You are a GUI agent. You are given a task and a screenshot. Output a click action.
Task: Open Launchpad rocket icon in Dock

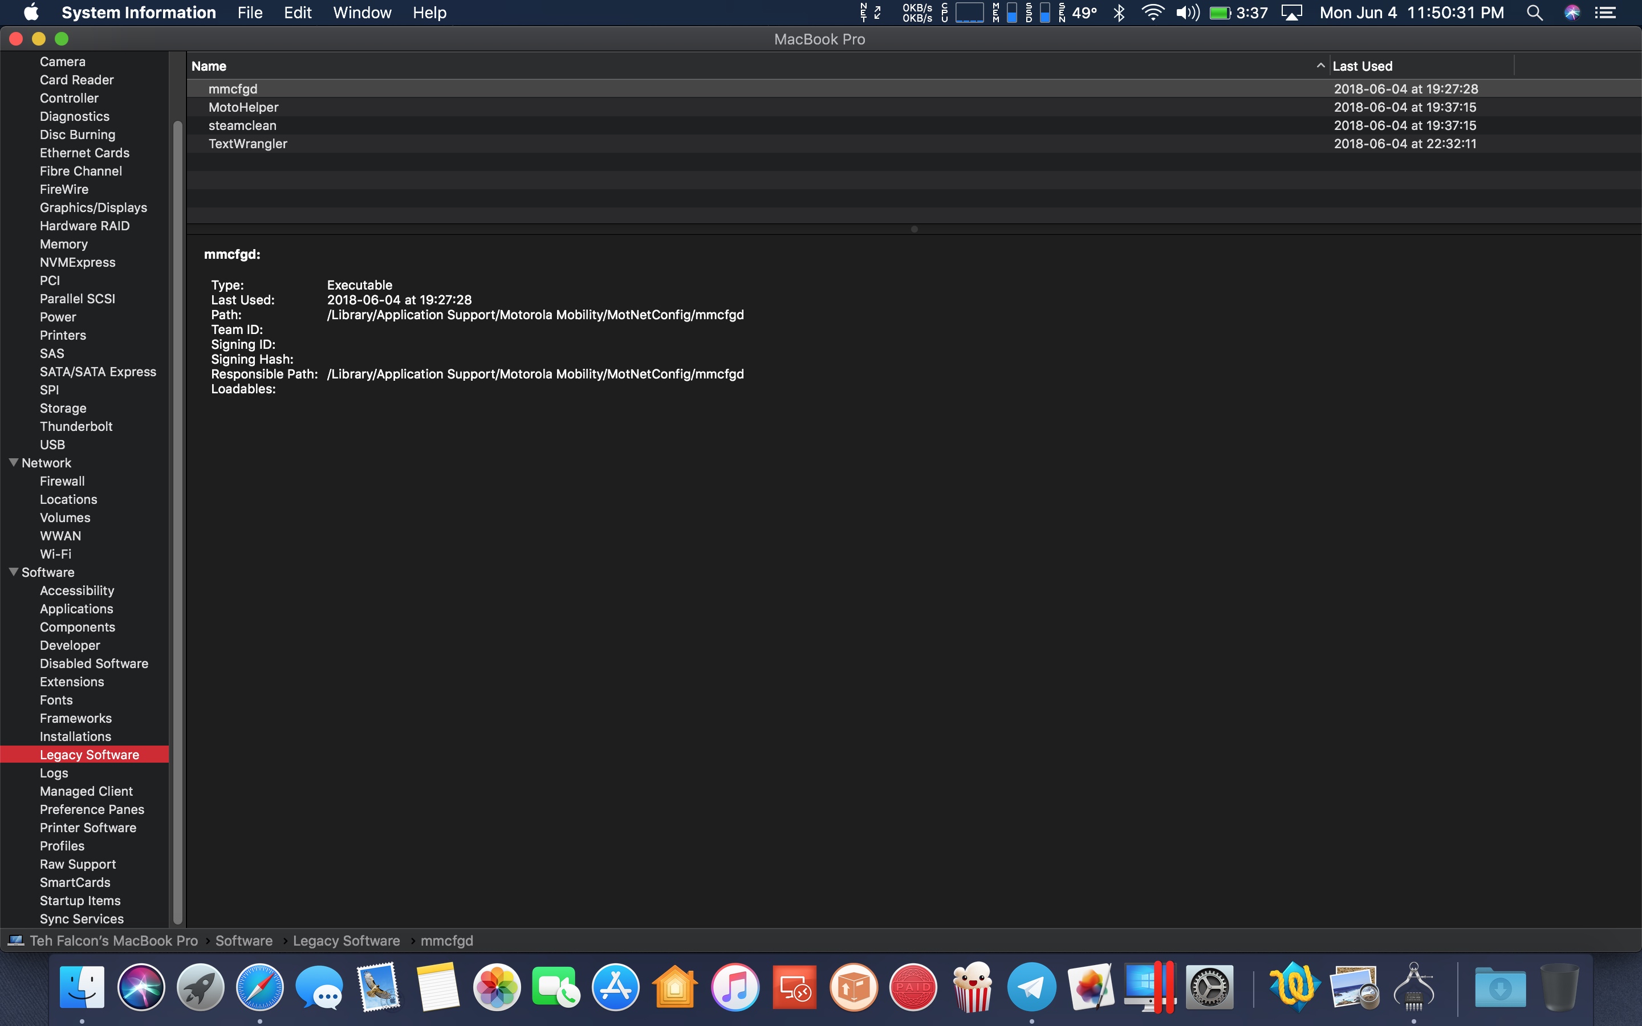(x=200, y=987)
